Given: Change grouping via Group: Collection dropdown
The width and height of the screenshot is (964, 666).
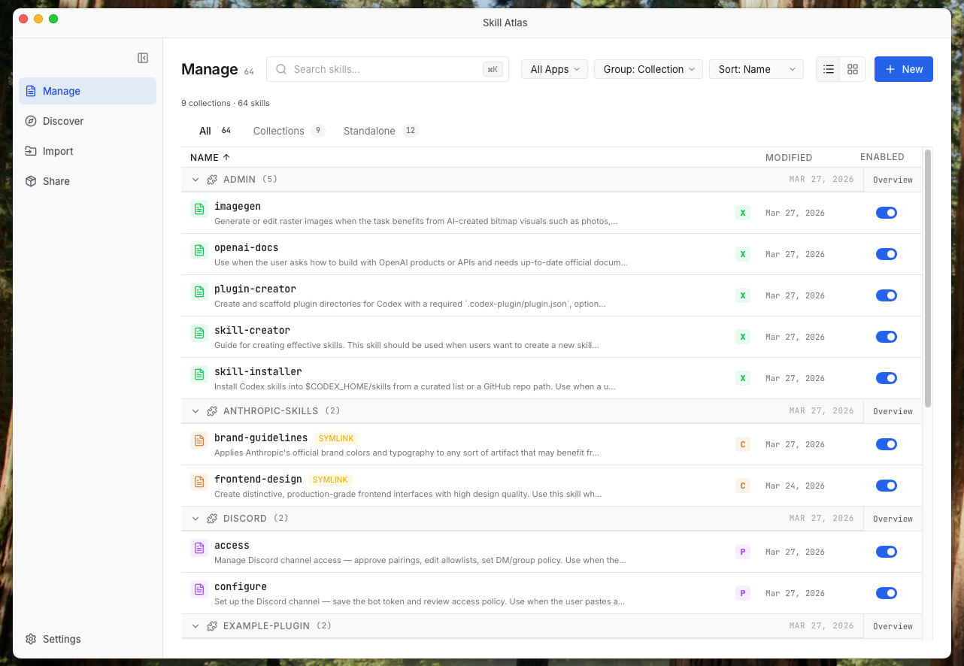Looking at the screenshot, I should 648,69.
